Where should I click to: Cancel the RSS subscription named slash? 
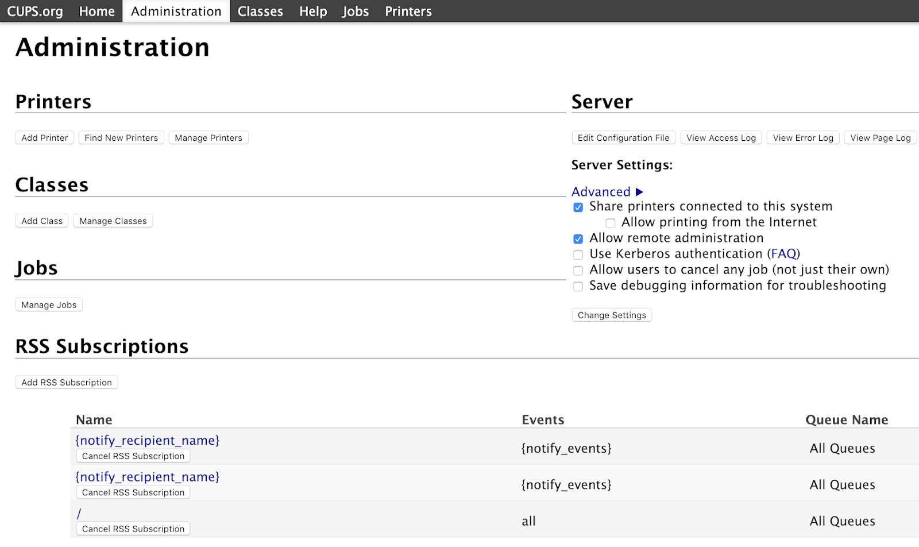pyautogui.click(x=133, y=529)
